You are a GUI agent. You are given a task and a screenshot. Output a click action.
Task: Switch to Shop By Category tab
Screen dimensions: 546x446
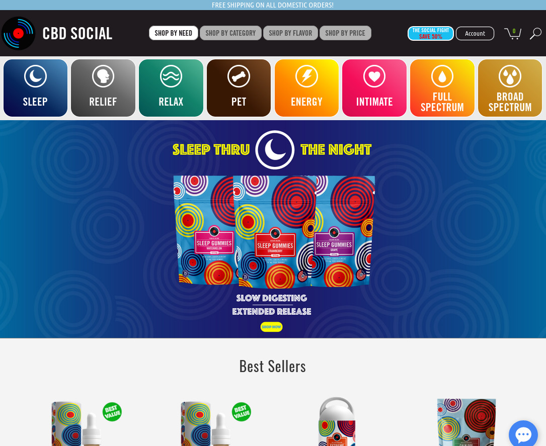click(230, 33)
